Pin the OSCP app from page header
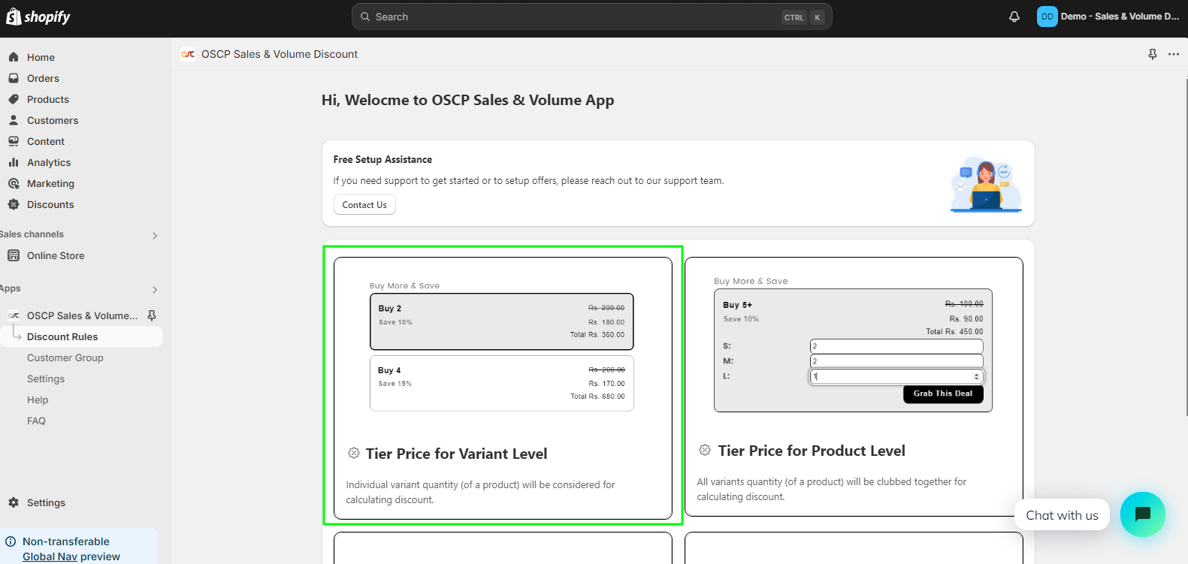This screenshot has height=564, width=1188. [x=1152, y=54]
